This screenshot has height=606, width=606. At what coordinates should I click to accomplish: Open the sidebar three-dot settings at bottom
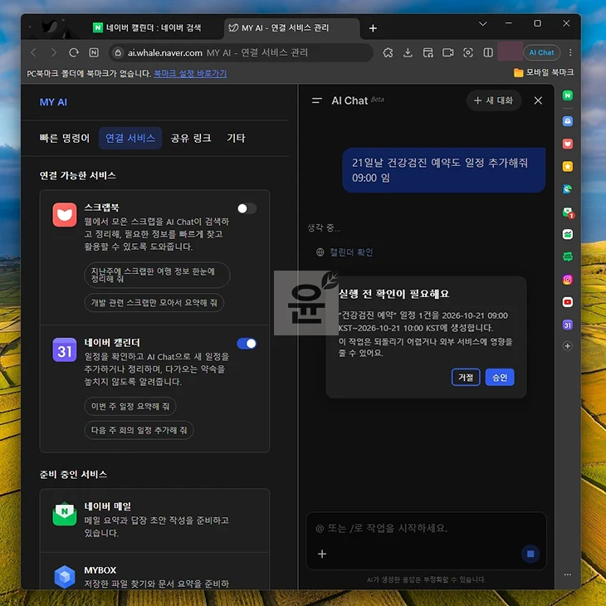coord(567,574)
